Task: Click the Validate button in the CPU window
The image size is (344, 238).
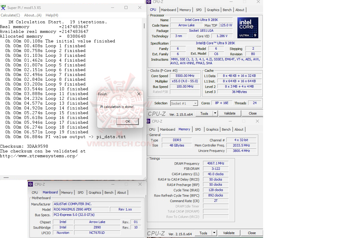Action: [230, 113]
